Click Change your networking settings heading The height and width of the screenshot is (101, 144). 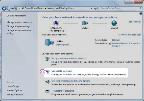[x=58, y=54]
